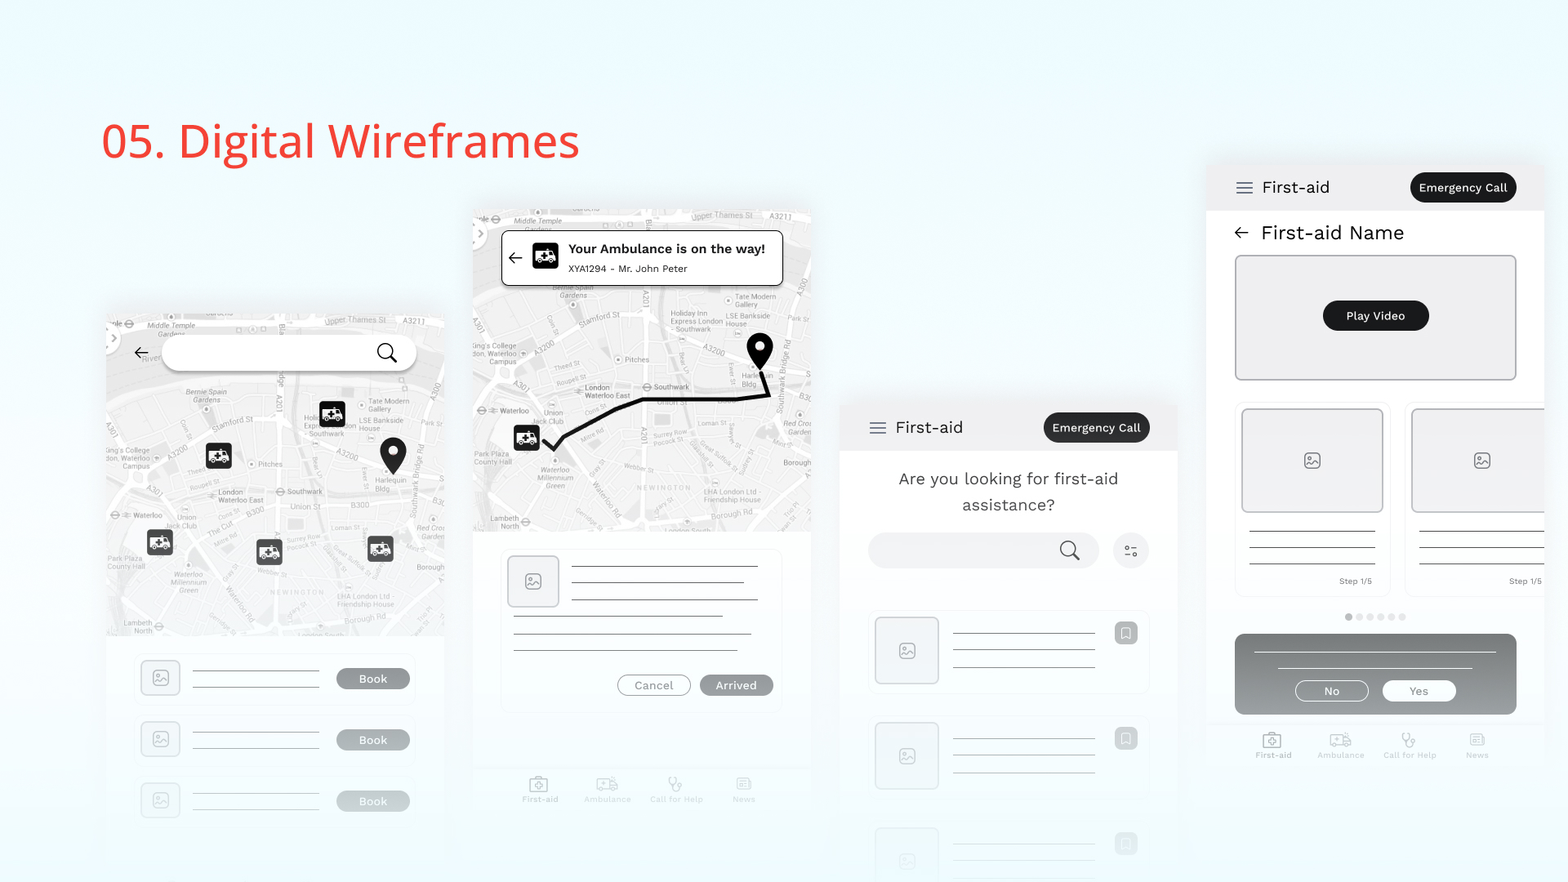Image resolution: width=1568 pixels, height=882 pixels.
Task: Toggle No option in confirmation dialog
Action: 1332,690
